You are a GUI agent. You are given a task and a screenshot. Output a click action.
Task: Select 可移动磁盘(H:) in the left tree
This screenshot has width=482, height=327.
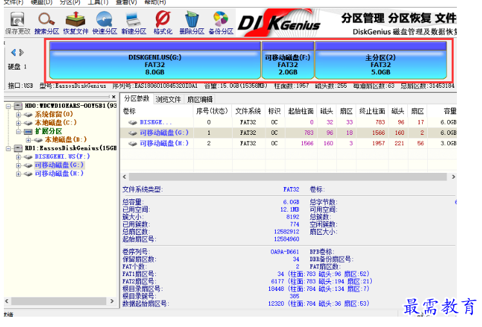(59, 173)
